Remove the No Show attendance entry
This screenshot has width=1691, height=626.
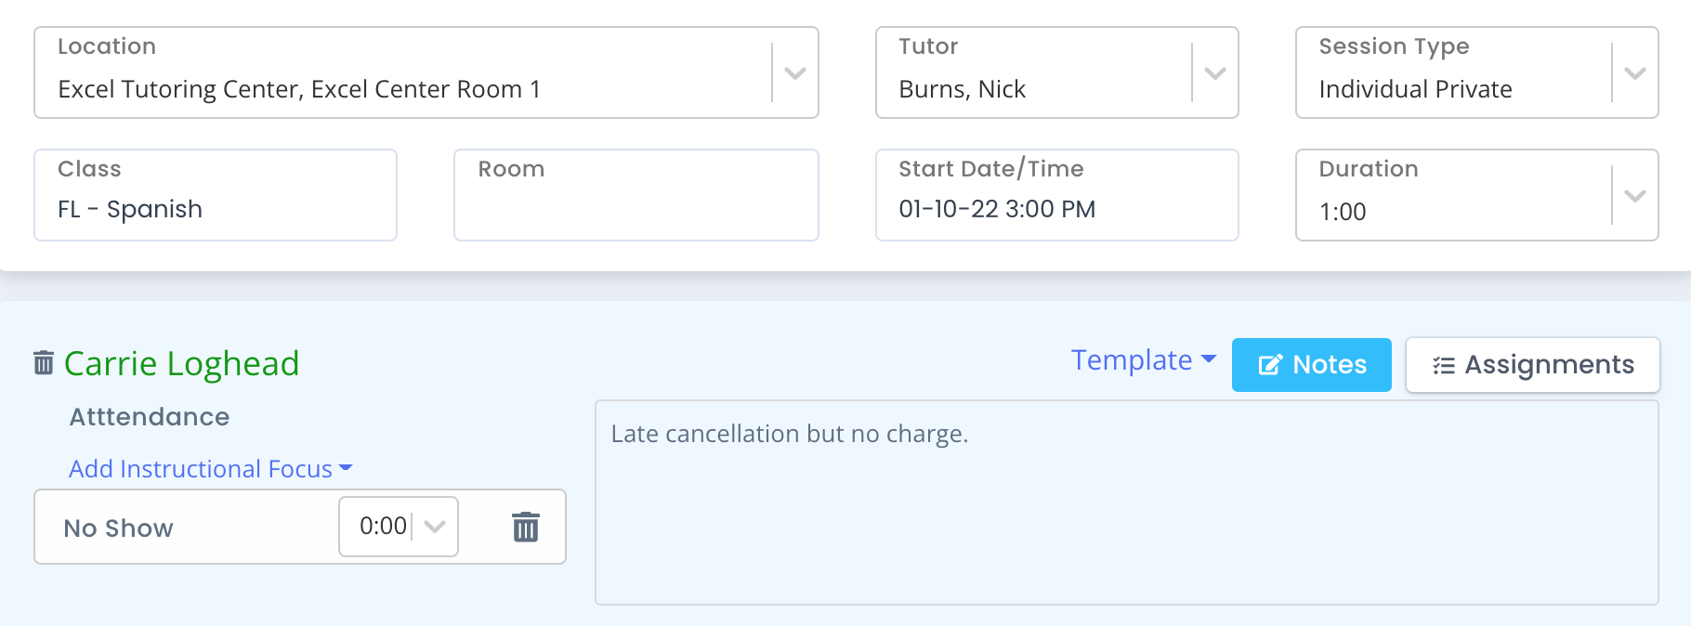(526, 527)
